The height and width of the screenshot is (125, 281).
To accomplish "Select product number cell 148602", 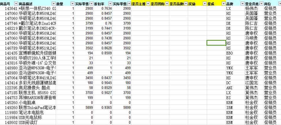I will pyautogui.click(x=9, y=122).
